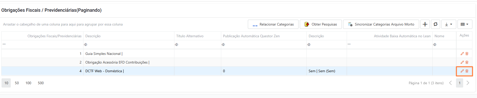The width and height of the screenshot is (477, 98).
Task: Delete the DCTF Web - Doméstica row
Action: click(467, 71)
